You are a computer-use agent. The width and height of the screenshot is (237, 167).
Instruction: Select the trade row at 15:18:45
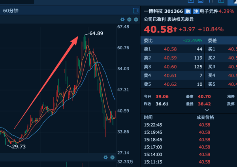click(x=189, y=140)
